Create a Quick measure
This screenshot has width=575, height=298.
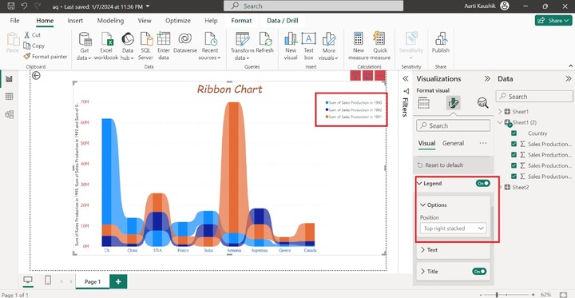click(x=380, y=46)
